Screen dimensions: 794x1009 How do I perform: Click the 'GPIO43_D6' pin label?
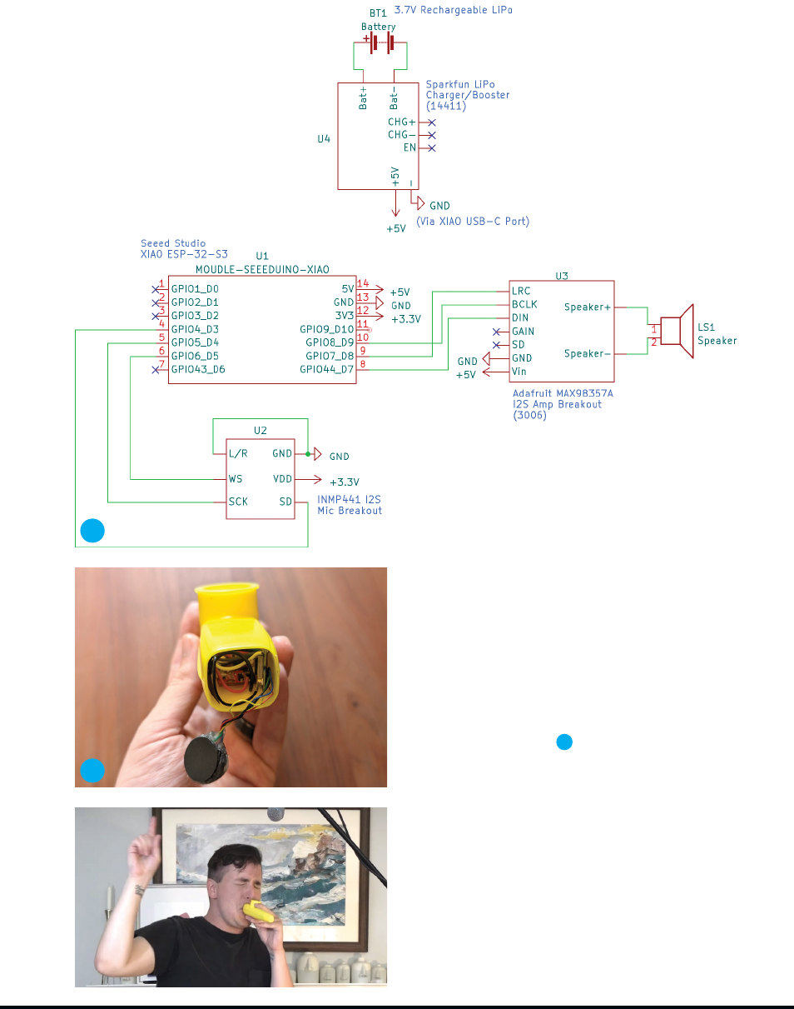point(198,369)
